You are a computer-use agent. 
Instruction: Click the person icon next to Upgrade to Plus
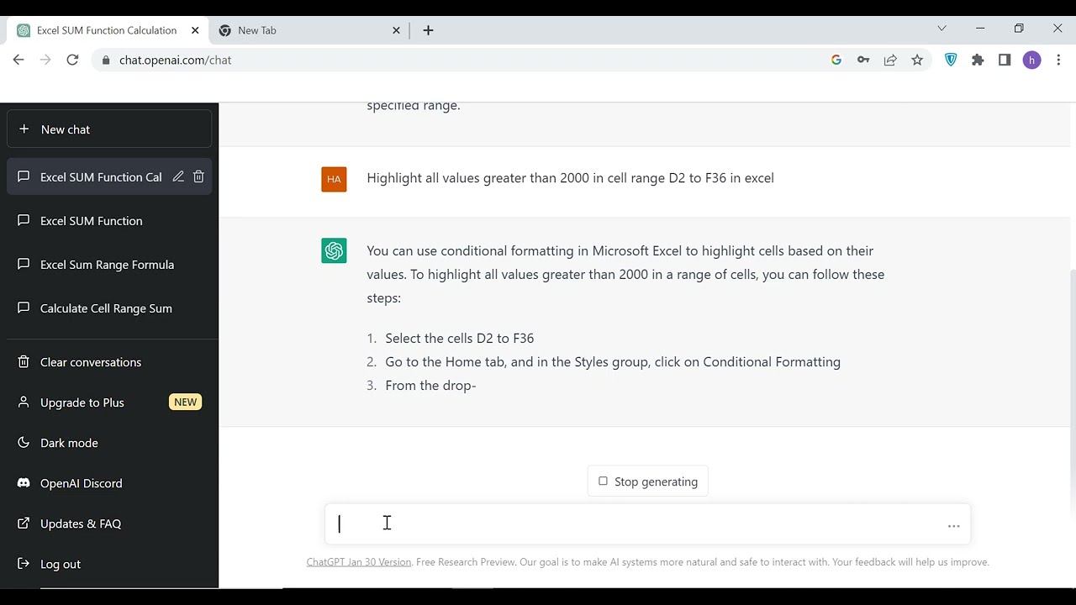pyautogui.click(x=24, y=402)
